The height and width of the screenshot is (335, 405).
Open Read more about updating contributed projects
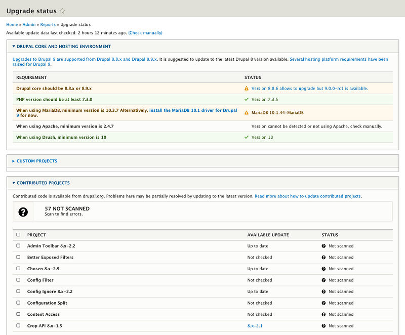[308, 196]
